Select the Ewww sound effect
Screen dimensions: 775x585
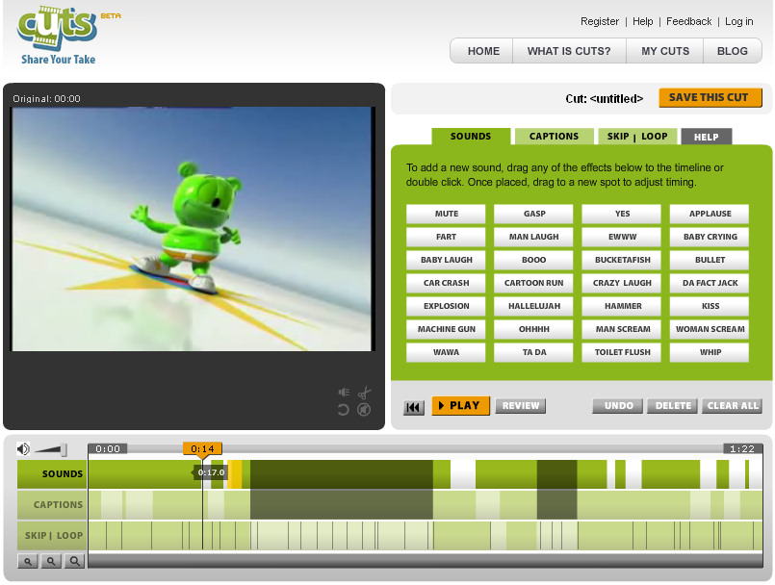[x=622, y=237]
